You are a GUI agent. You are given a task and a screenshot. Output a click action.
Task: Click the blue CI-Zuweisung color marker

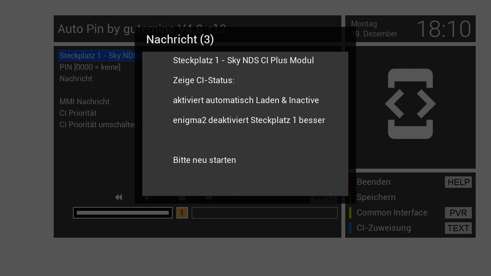coord(350,228)
